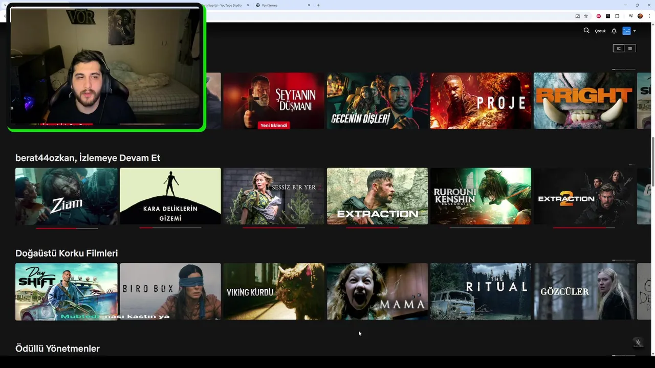Image resolution: width=655 pixels, height=368 pixels.
Task: Open Day Shift movie card
Action: 67,292
